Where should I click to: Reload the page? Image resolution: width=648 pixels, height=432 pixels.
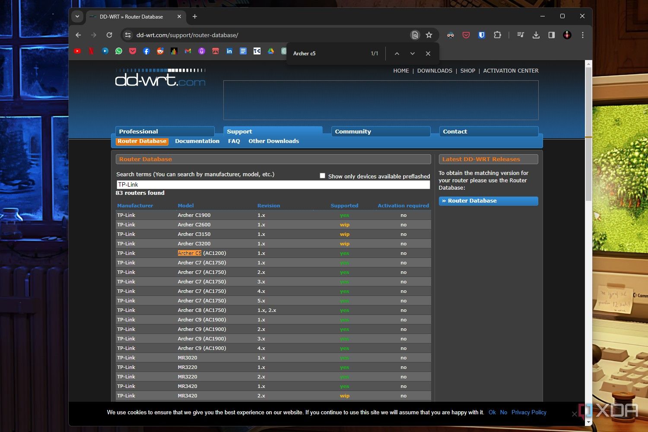coord(109,35)
